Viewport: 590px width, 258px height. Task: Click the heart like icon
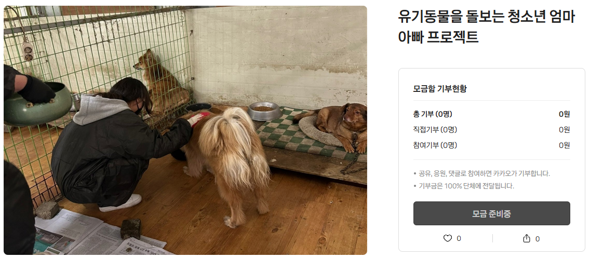pos(447,238)
